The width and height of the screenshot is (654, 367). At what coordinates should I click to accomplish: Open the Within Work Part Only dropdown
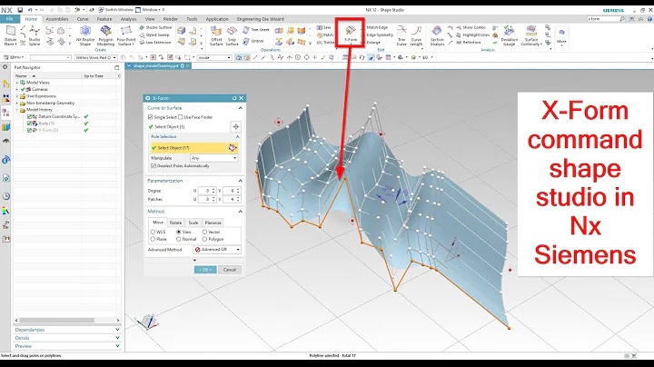[96, 57]
